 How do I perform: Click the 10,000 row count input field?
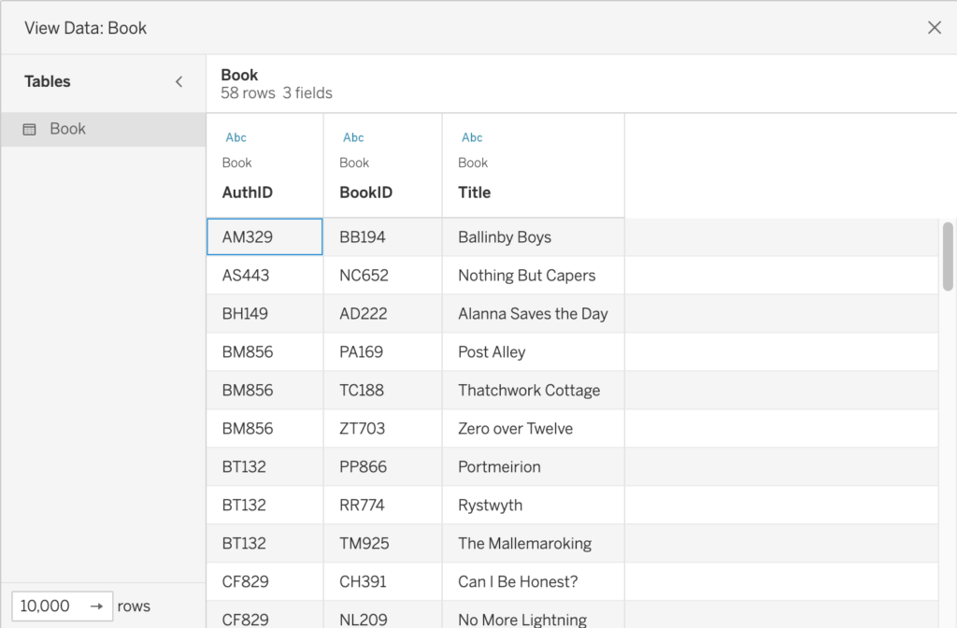pos(47,607)
